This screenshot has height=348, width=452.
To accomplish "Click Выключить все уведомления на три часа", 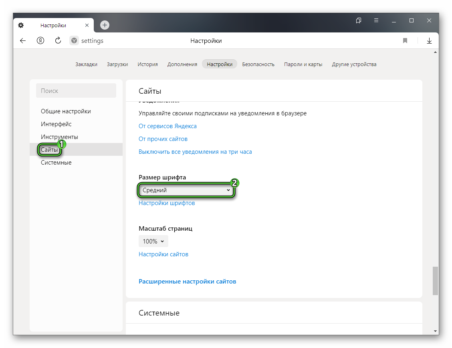I will 195,152.
